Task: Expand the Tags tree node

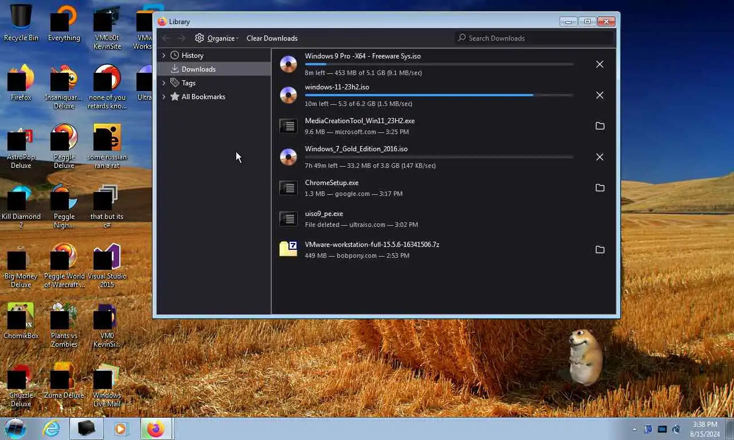Action: click(163, 83)
